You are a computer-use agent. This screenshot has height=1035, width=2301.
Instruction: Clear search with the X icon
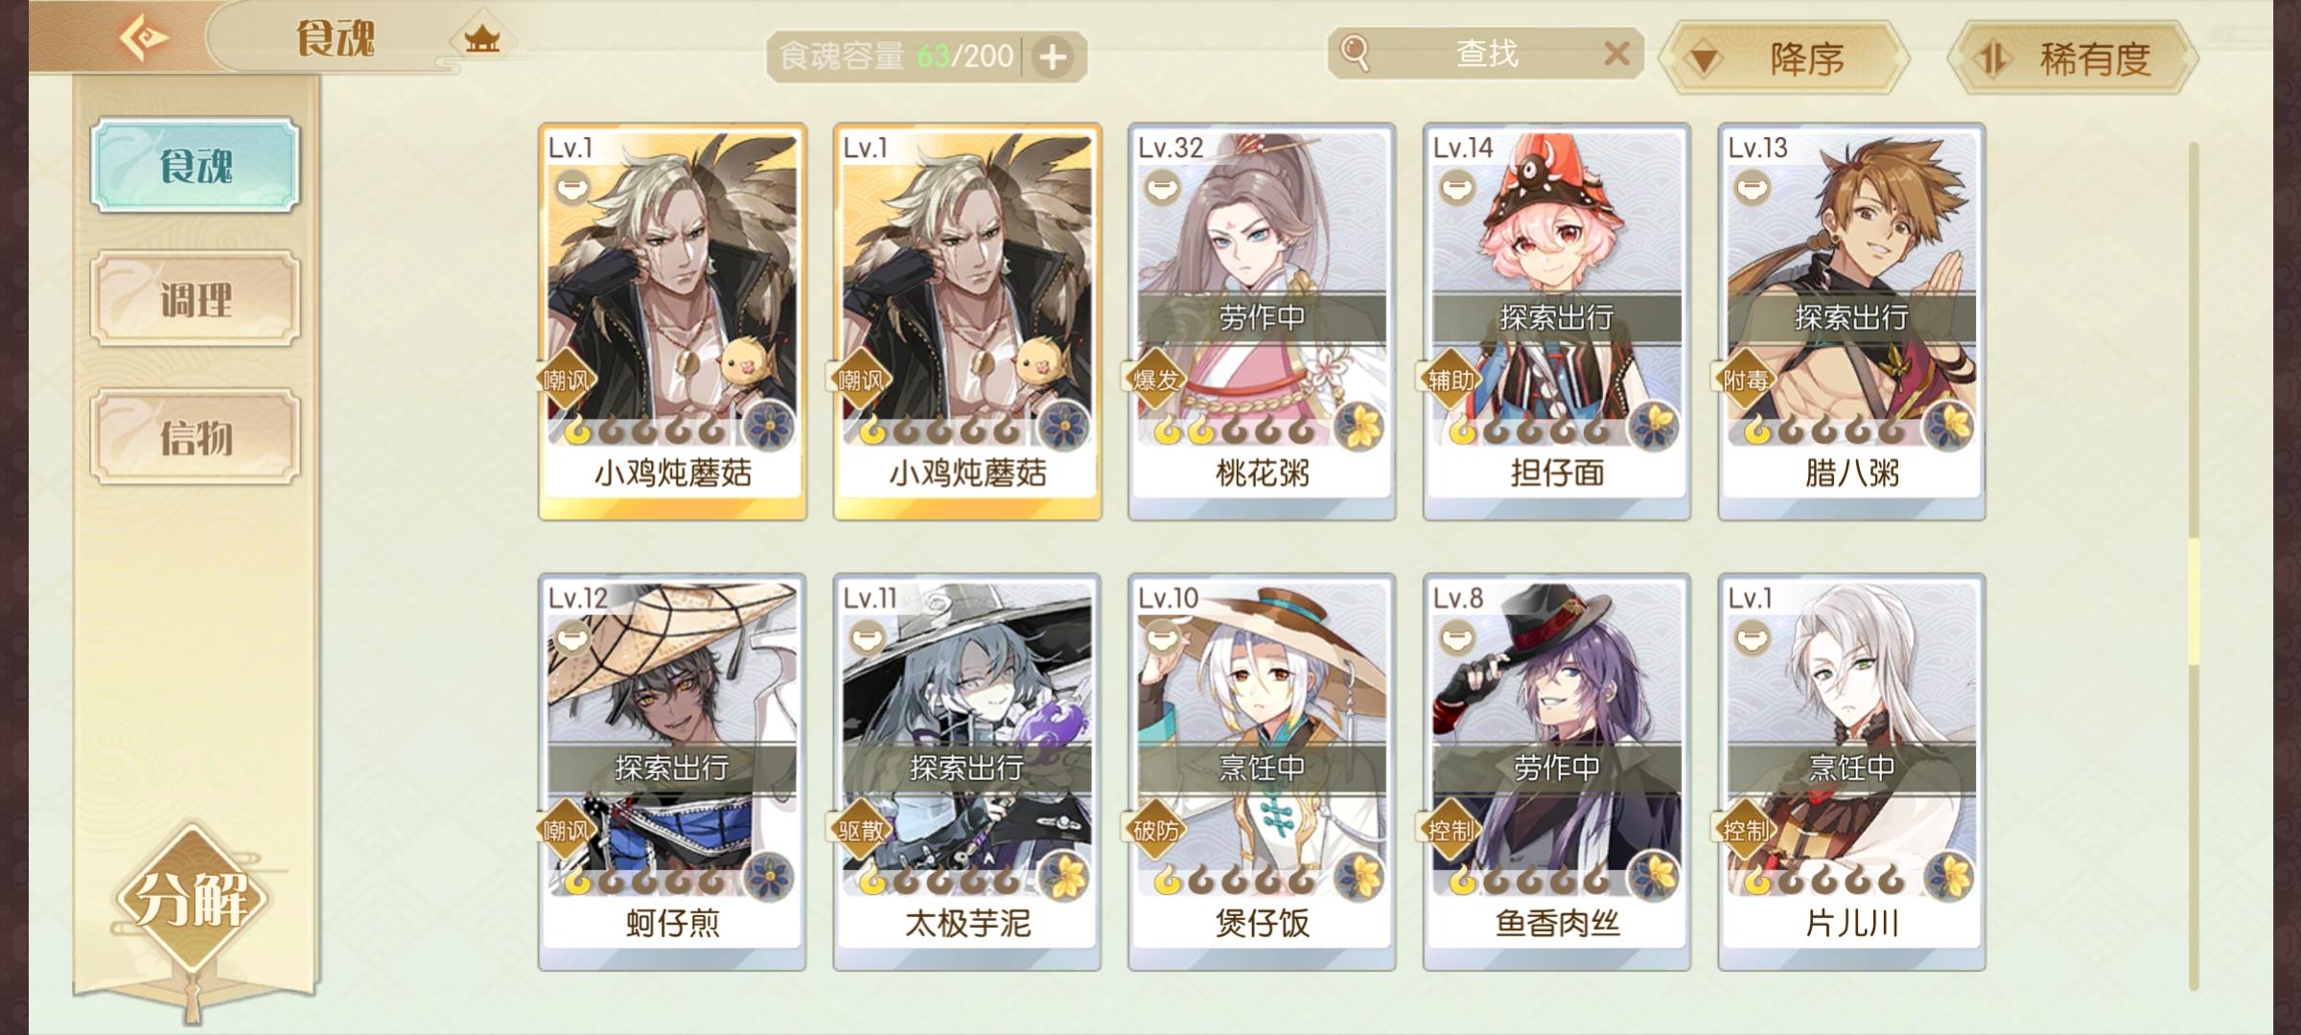click(1616, 54)
